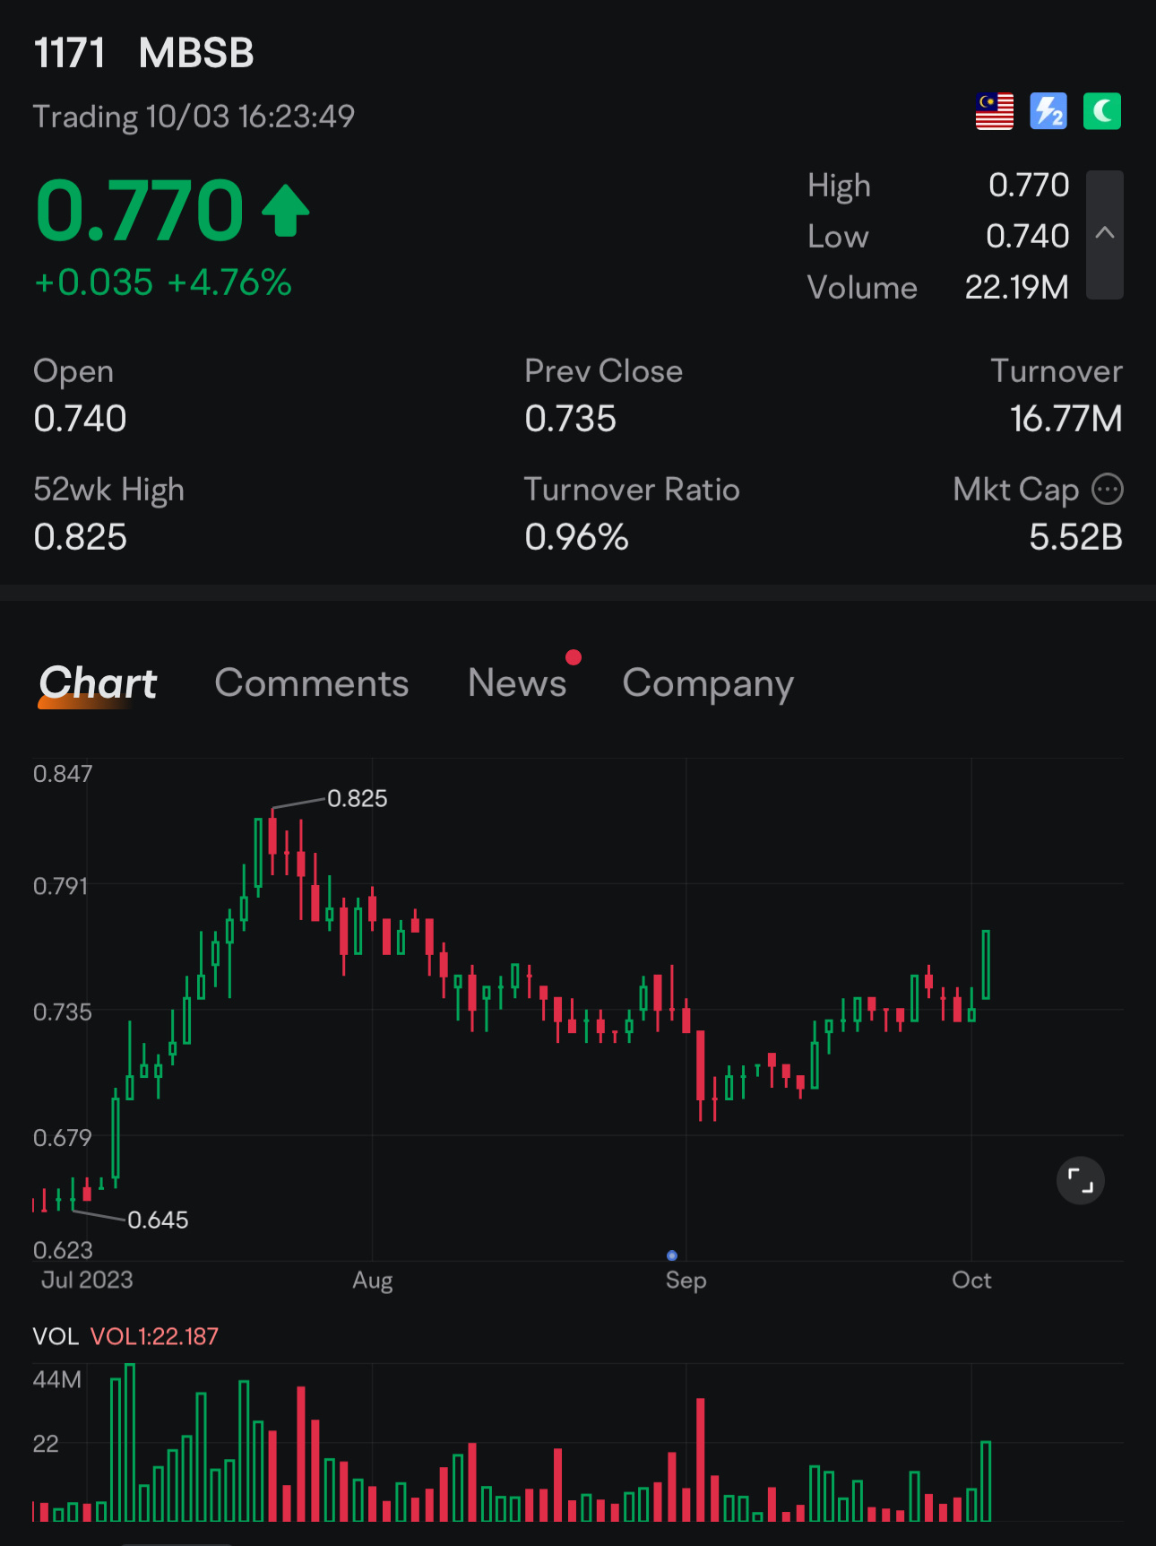Tap the Prev Close value 0.735
The width and height of the screenshot is (1156, 1546).
tap(571, 419)
